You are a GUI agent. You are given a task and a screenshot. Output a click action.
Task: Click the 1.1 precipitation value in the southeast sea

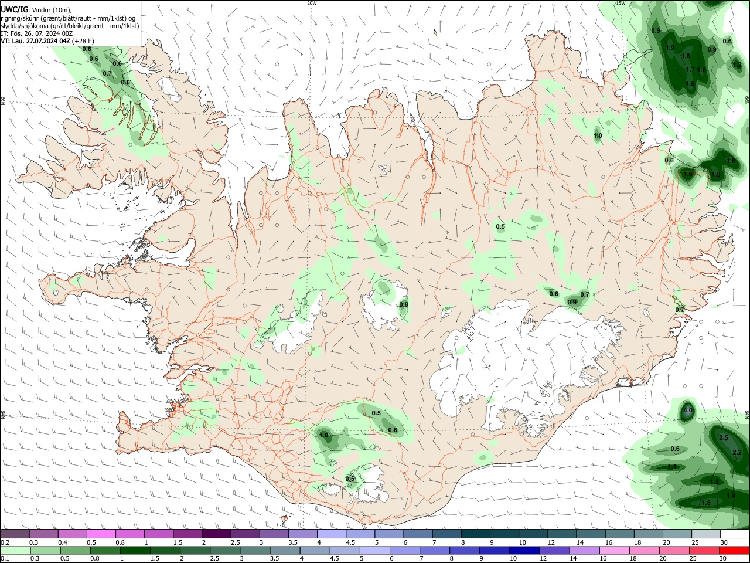click(672, 466)
